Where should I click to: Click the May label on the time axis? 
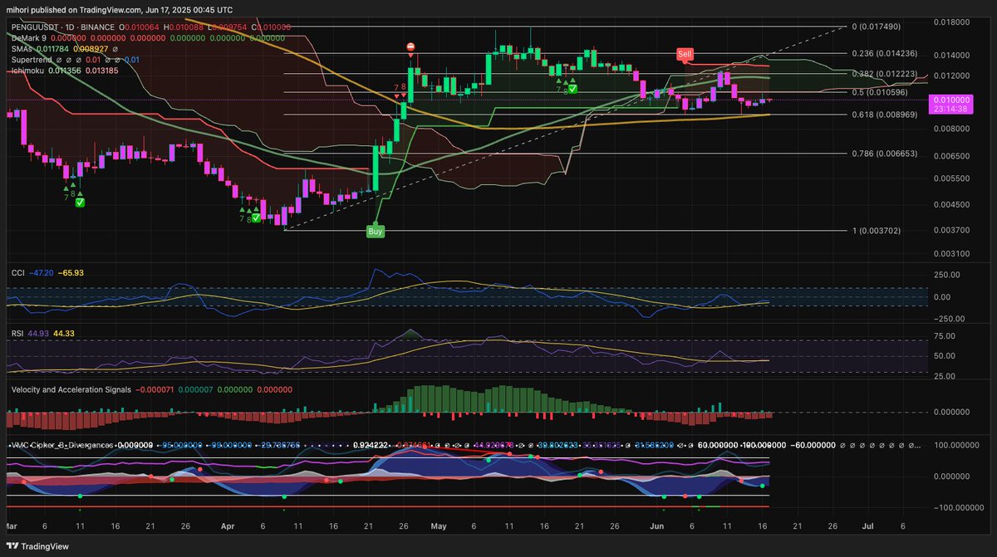coord(440,525)
